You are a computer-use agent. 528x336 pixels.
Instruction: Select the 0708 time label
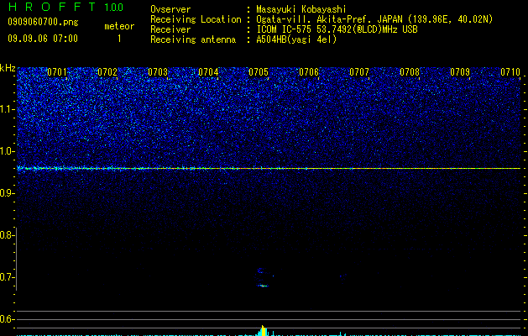(410, 72)
